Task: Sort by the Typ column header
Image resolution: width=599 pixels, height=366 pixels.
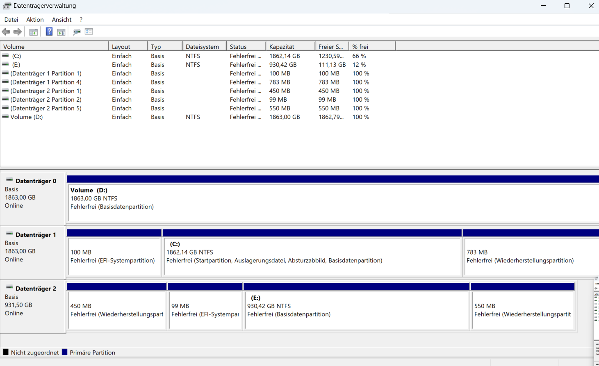Action: click(165, 46)
